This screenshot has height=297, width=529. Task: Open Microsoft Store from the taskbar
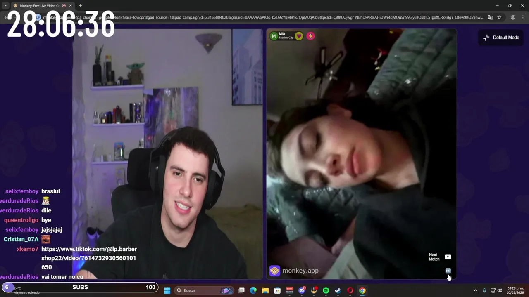pyautogui.click(x=277, y=290)
